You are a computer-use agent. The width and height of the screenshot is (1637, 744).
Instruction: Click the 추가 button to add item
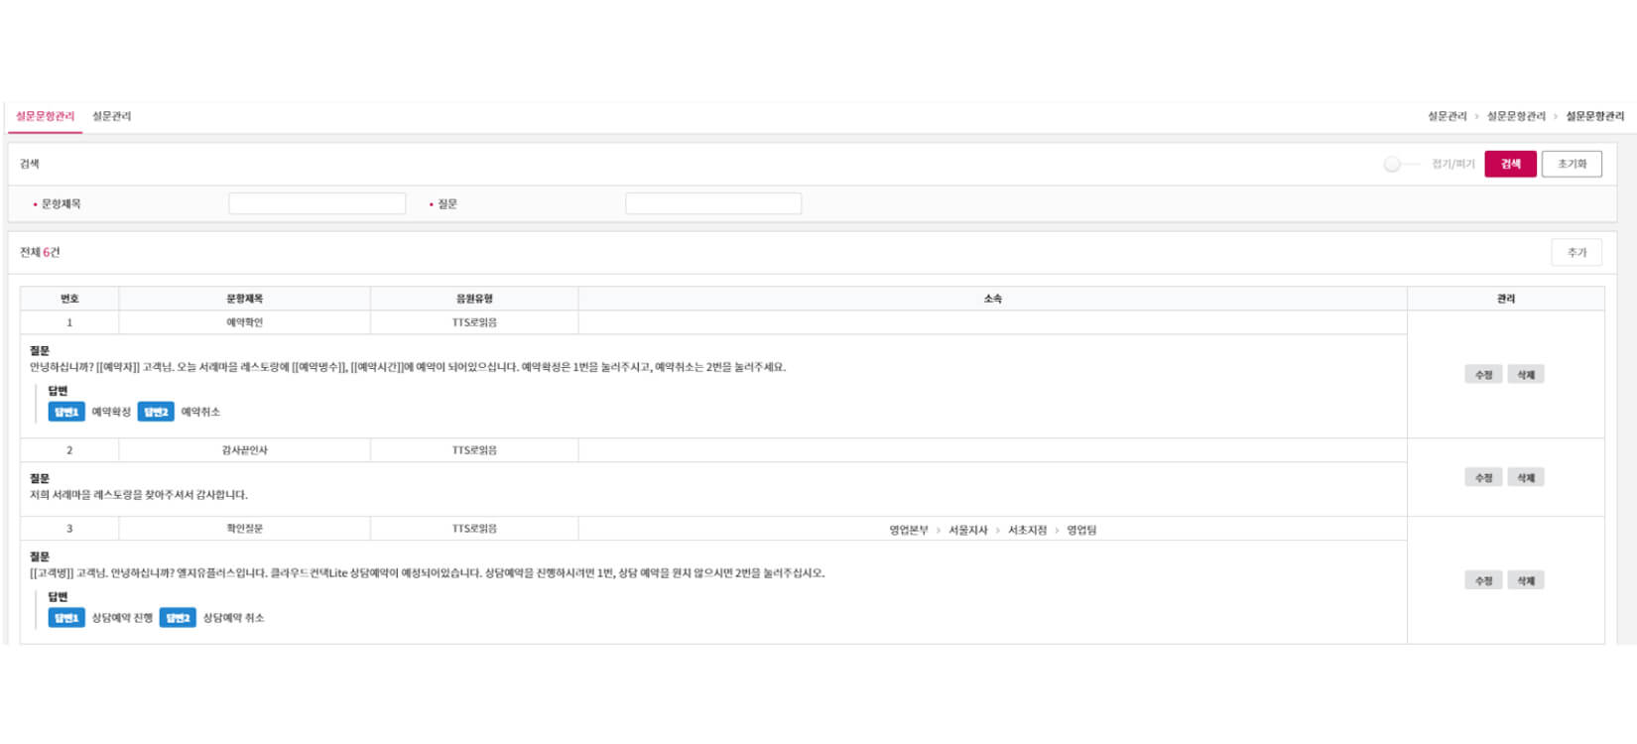coord(1575,253)
